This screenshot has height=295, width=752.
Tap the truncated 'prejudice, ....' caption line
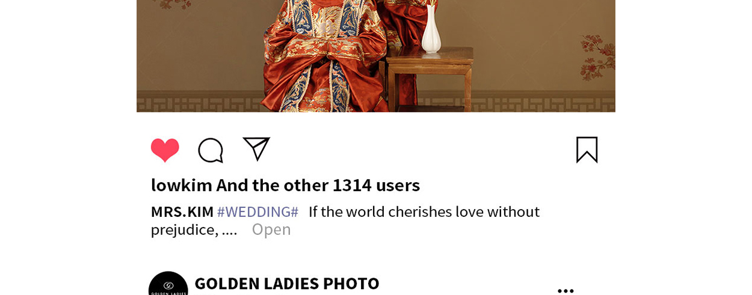pos(194,230)
